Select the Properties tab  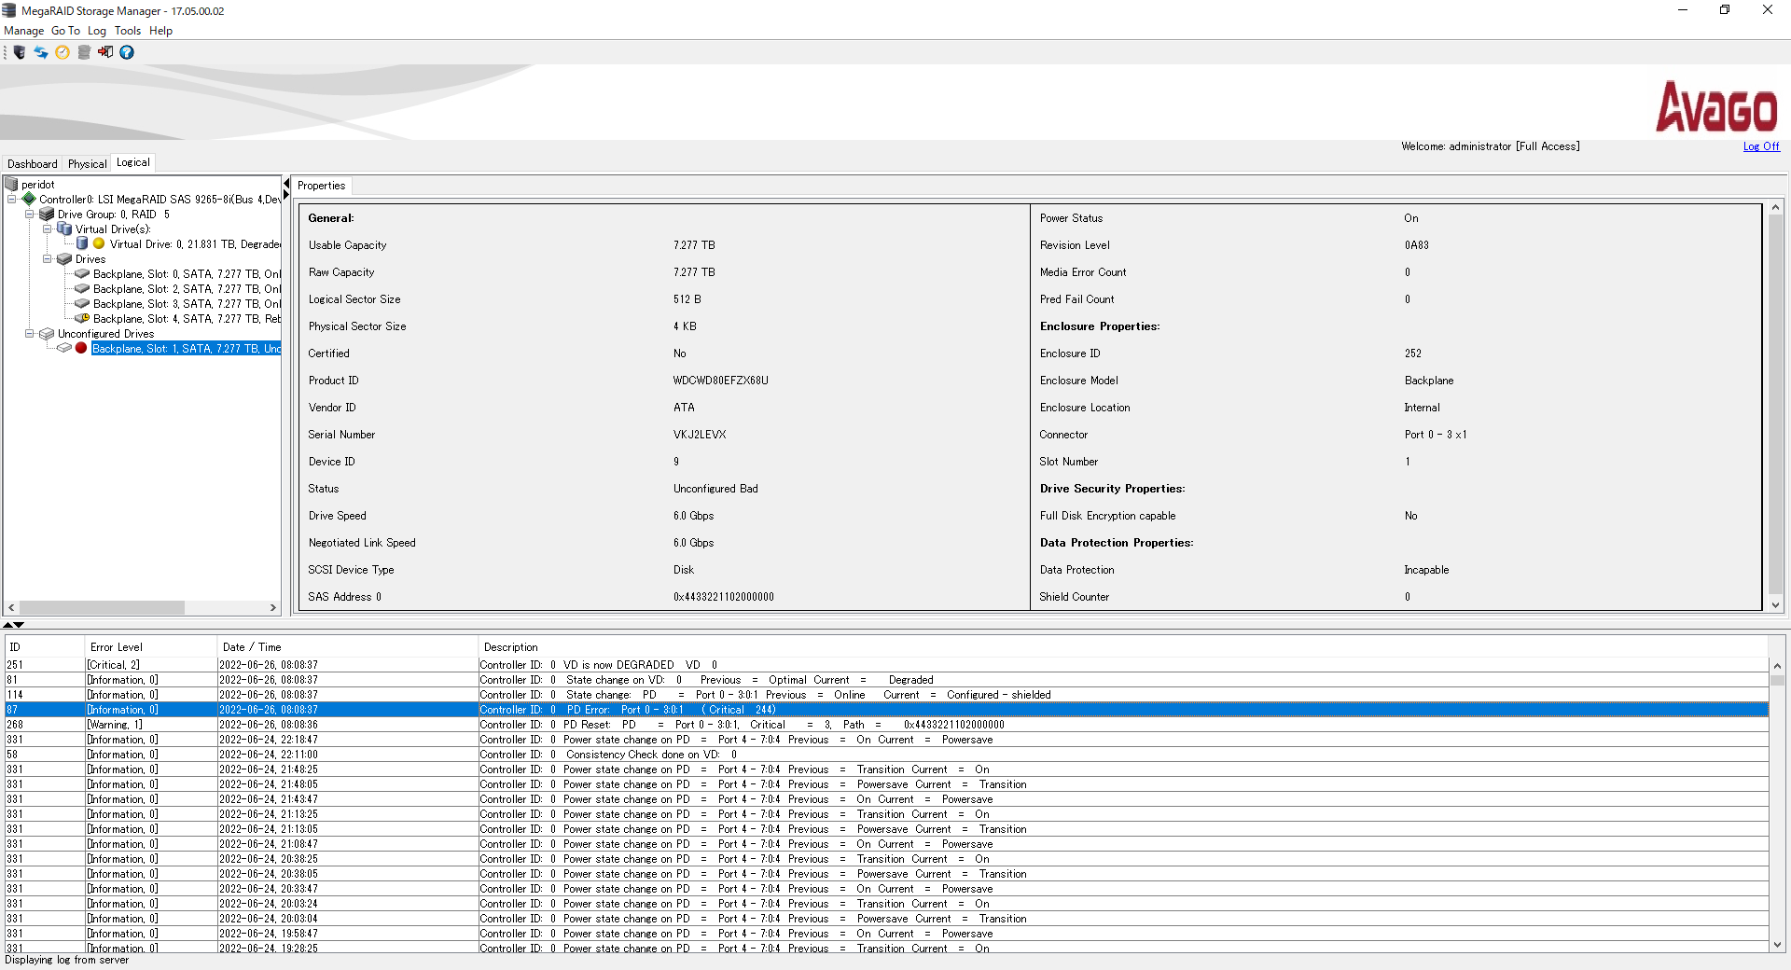pos(322,186)
